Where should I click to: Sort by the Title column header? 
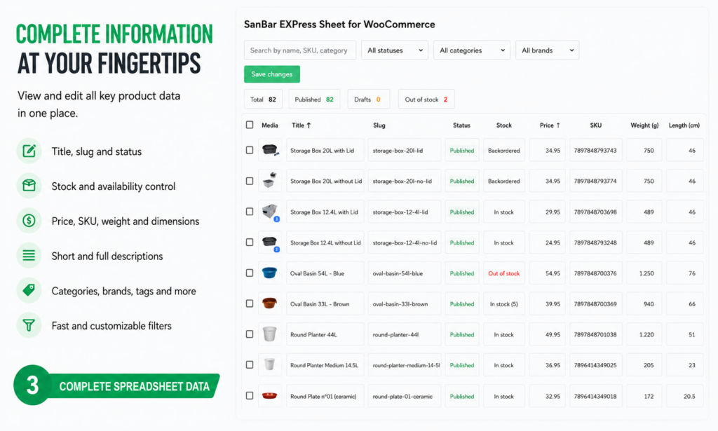tap(302, 125)
